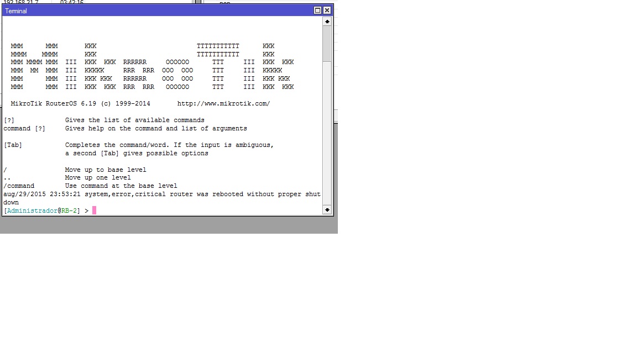
Task: Click the '[Tab]' help entry
Action: (13, 145)
